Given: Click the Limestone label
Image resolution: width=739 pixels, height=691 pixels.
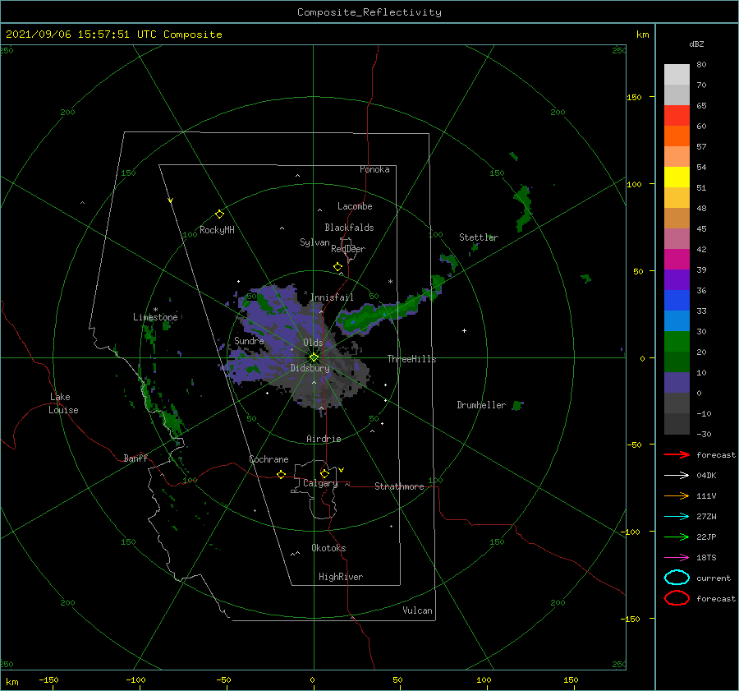Looking at the screenshot, I should coord(155,317).
